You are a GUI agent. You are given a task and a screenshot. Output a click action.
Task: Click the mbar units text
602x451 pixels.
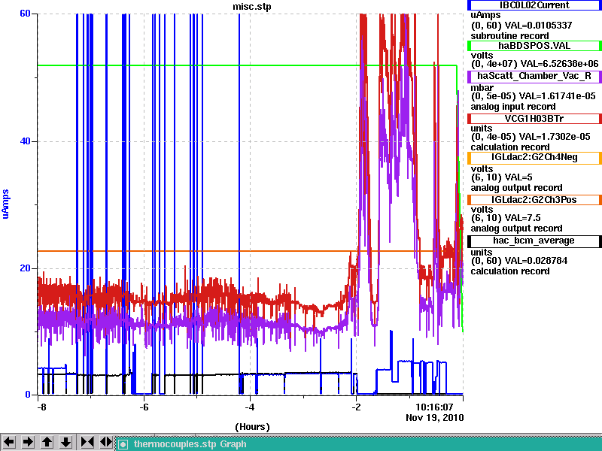[482, 88]
